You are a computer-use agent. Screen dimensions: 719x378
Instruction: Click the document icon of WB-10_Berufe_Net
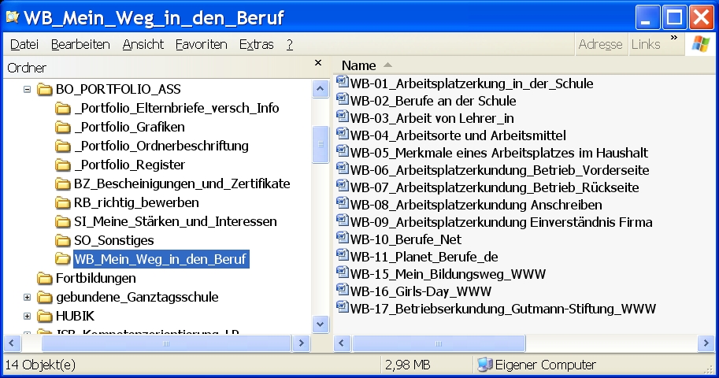(x=343, y=238)
